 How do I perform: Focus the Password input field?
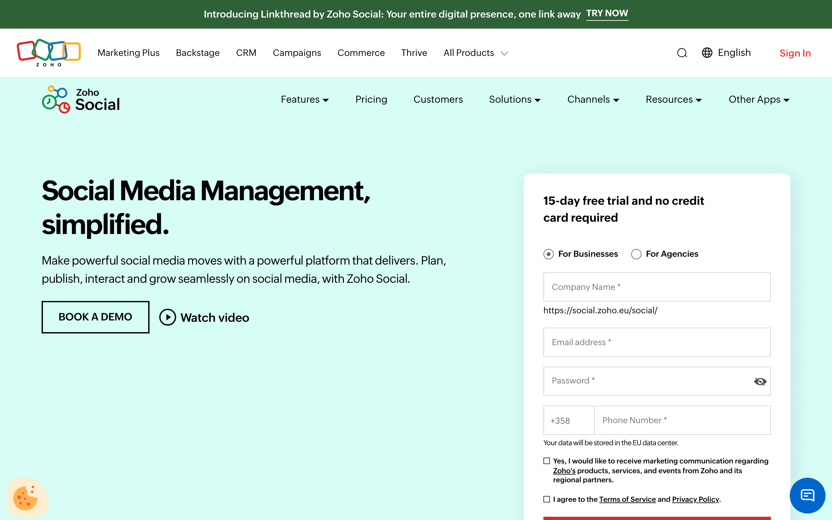[x=656, y=381]
